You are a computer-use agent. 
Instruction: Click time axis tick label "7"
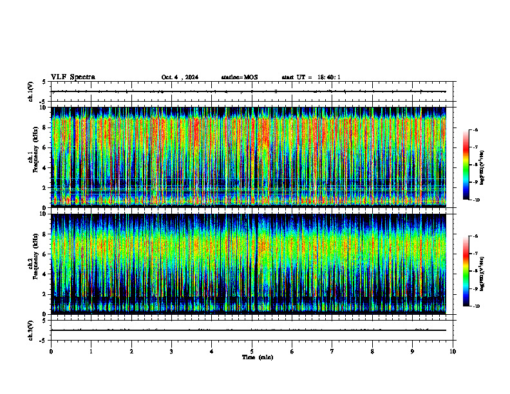pos(332,352)
